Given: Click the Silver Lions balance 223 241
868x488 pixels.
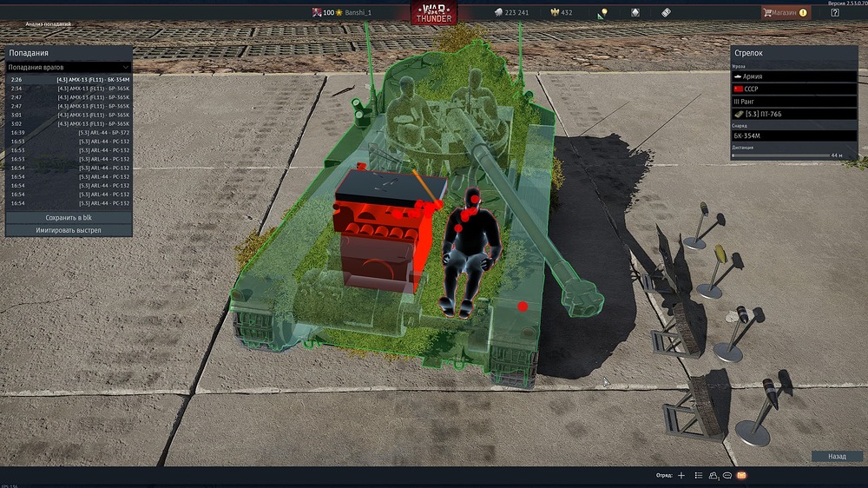Looking at the screenshot, I should (510, 13).
